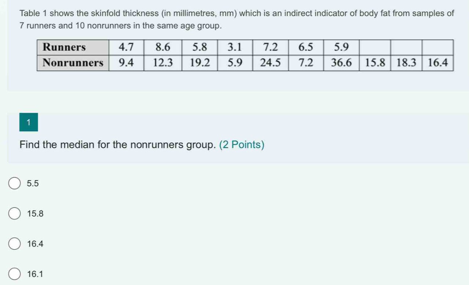
Task: Click the table cell containing 3.1
Action: [x=234, y=48]
